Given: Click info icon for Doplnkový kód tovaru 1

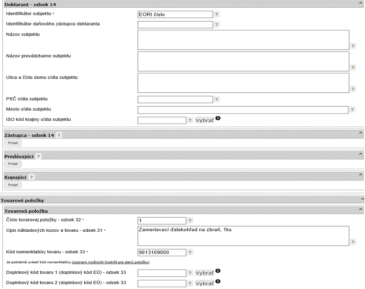Looking at the screenshot, I should click(x=218, y=270).
